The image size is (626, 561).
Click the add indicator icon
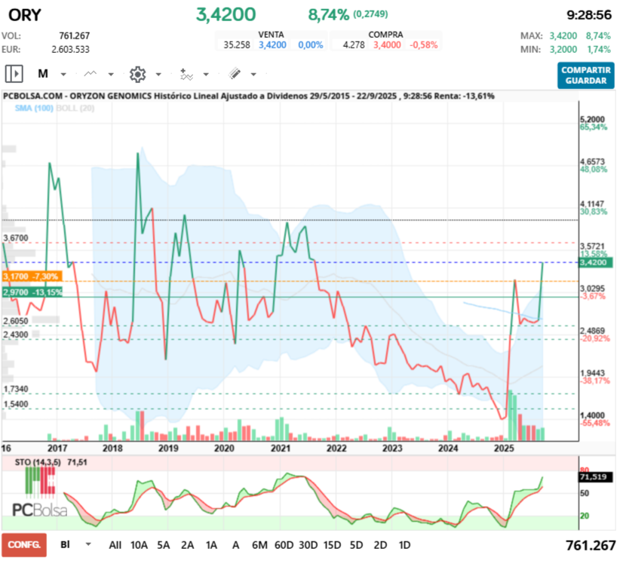(186, 74)
